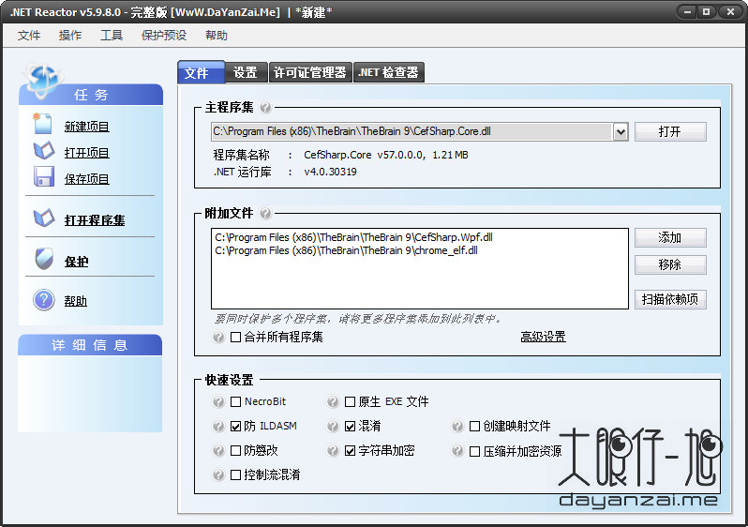748x527 pixels.
Task: Click help icon next to 附加文件
Action: click(265, 213)
